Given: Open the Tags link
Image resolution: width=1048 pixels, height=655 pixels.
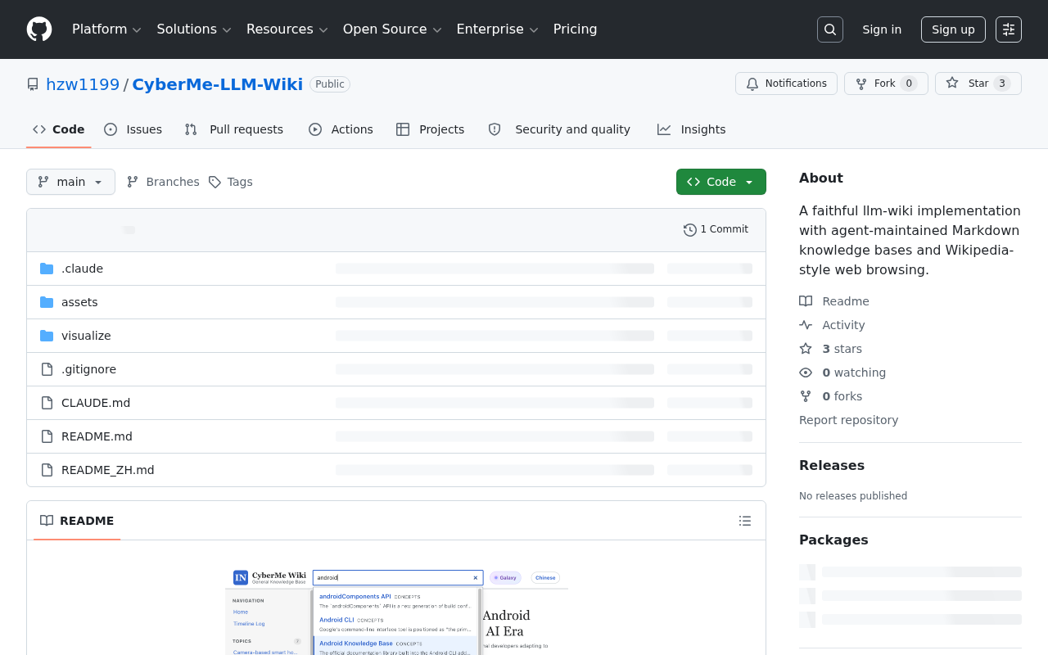Looking at the screenshot, I should point(231,182).
